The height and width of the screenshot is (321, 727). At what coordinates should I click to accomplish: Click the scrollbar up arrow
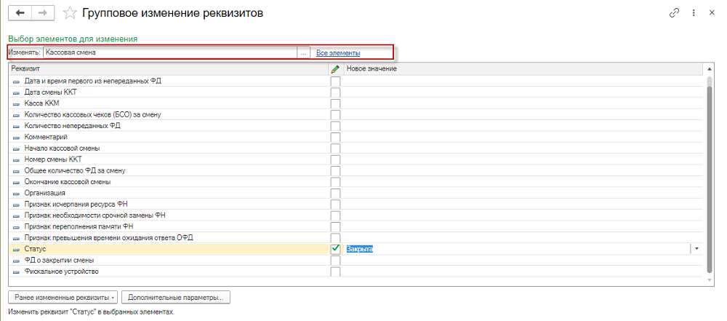pos(708,69)
